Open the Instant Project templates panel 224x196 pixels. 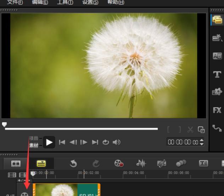pos(217,38)
